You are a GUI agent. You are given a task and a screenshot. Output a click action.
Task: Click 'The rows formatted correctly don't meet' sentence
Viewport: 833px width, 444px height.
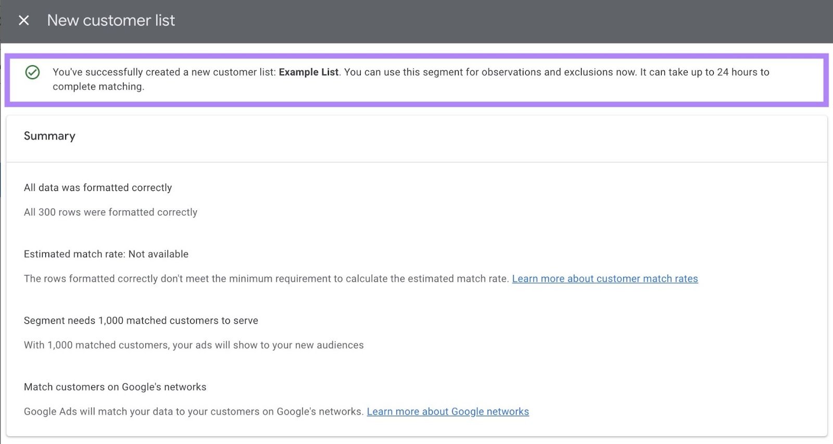click(267, 278)
